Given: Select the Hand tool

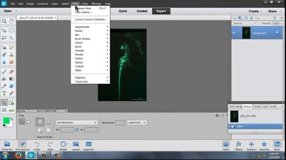Looking at the screenshot, I should pyautogui.click(x=11, y=21).
